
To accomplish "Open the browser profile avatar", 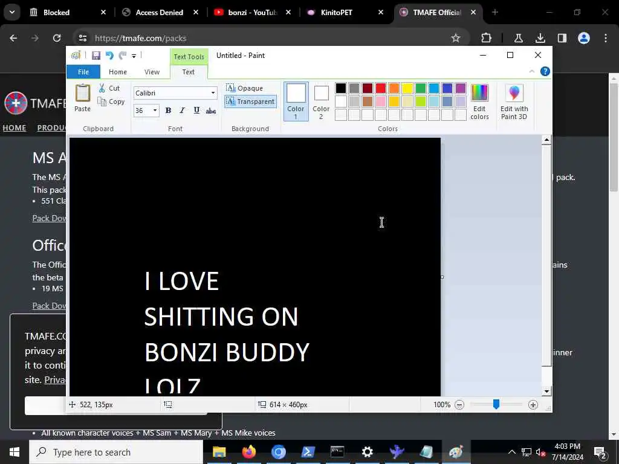I will point(584,38).
